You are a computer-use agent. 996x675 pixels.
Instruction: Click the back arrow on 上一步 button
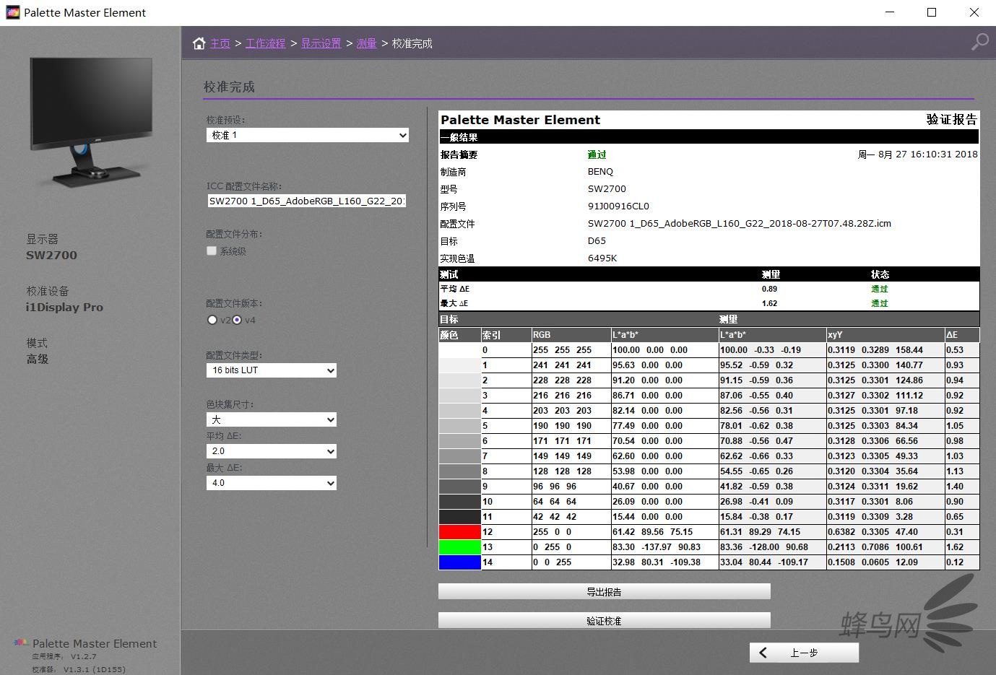click(763, 653)
